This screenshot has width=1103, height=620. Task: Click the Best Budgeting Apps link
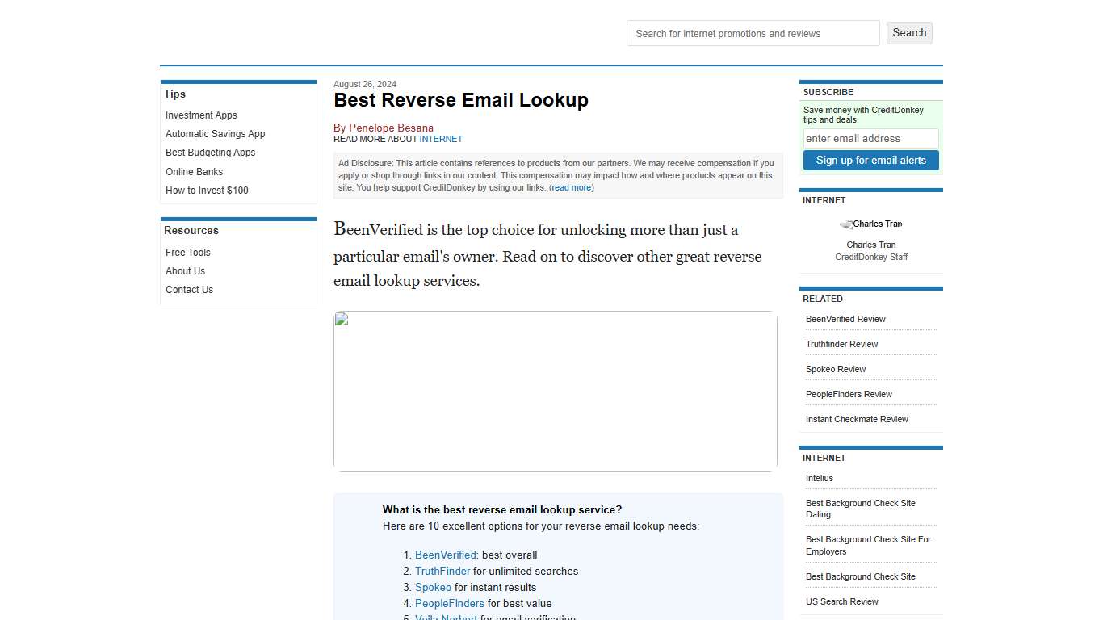coord(210,153)
